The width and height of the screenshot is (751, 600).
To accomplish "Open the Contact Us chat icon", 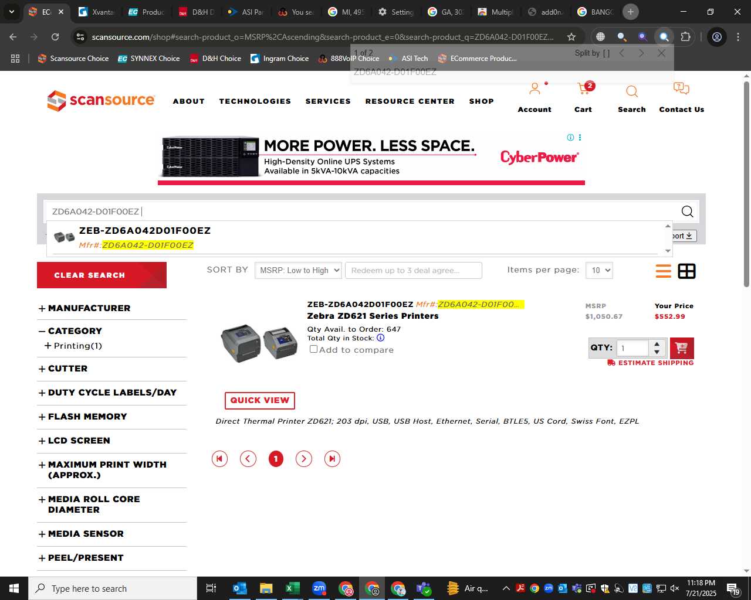I will pos(681,89).
